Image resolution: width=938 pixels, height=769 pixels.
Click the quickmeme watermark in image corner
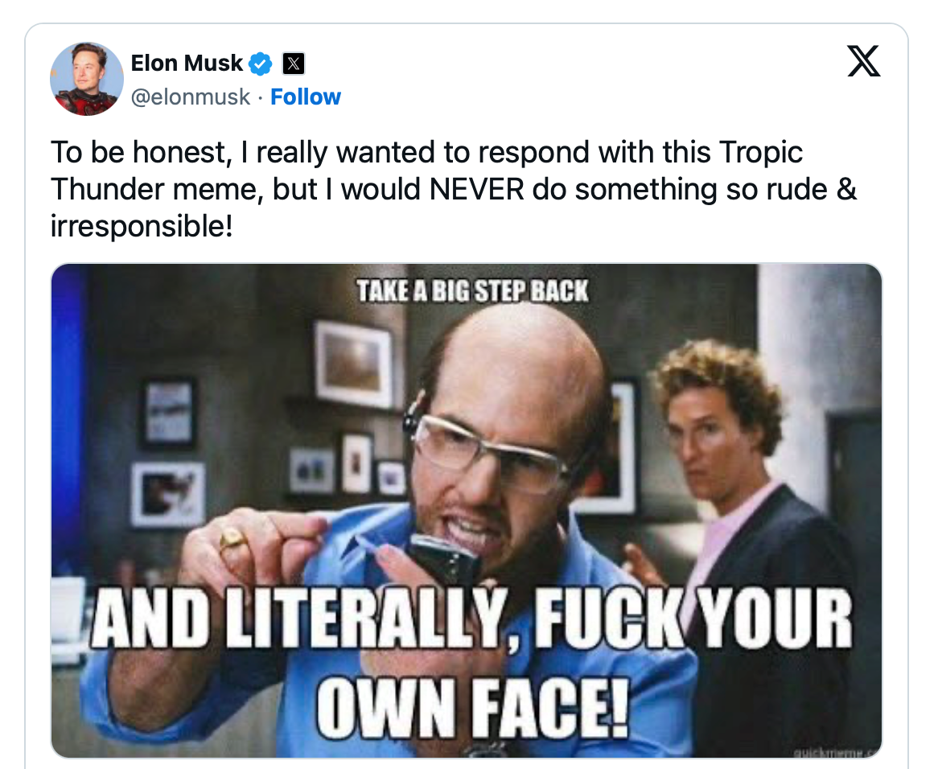(837, 752)
